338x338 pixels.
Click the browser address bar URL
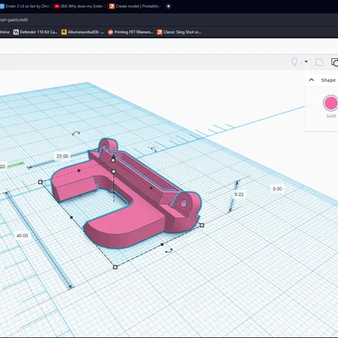14,19
